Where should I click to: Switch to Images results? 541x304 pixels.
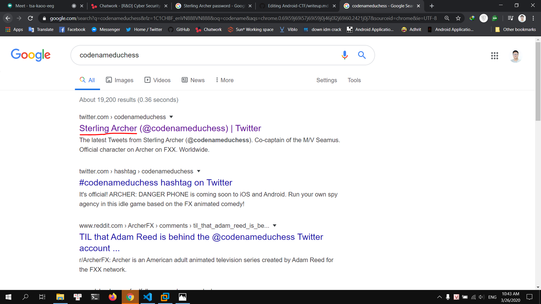click(120, 80)
